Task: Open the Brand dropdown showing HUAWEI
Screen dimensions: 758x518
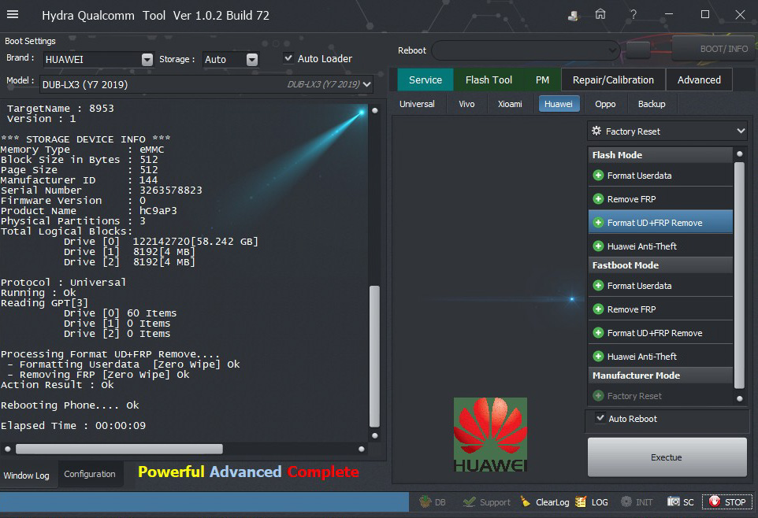Action: pyautogui.click(x=98, y=59)
